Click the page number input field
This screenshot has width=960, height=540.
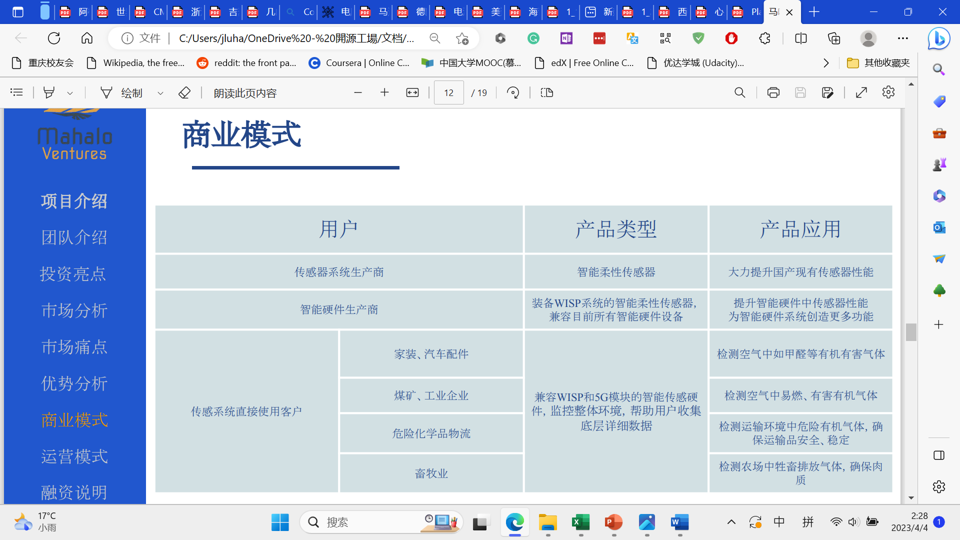[x=448, y=92]
